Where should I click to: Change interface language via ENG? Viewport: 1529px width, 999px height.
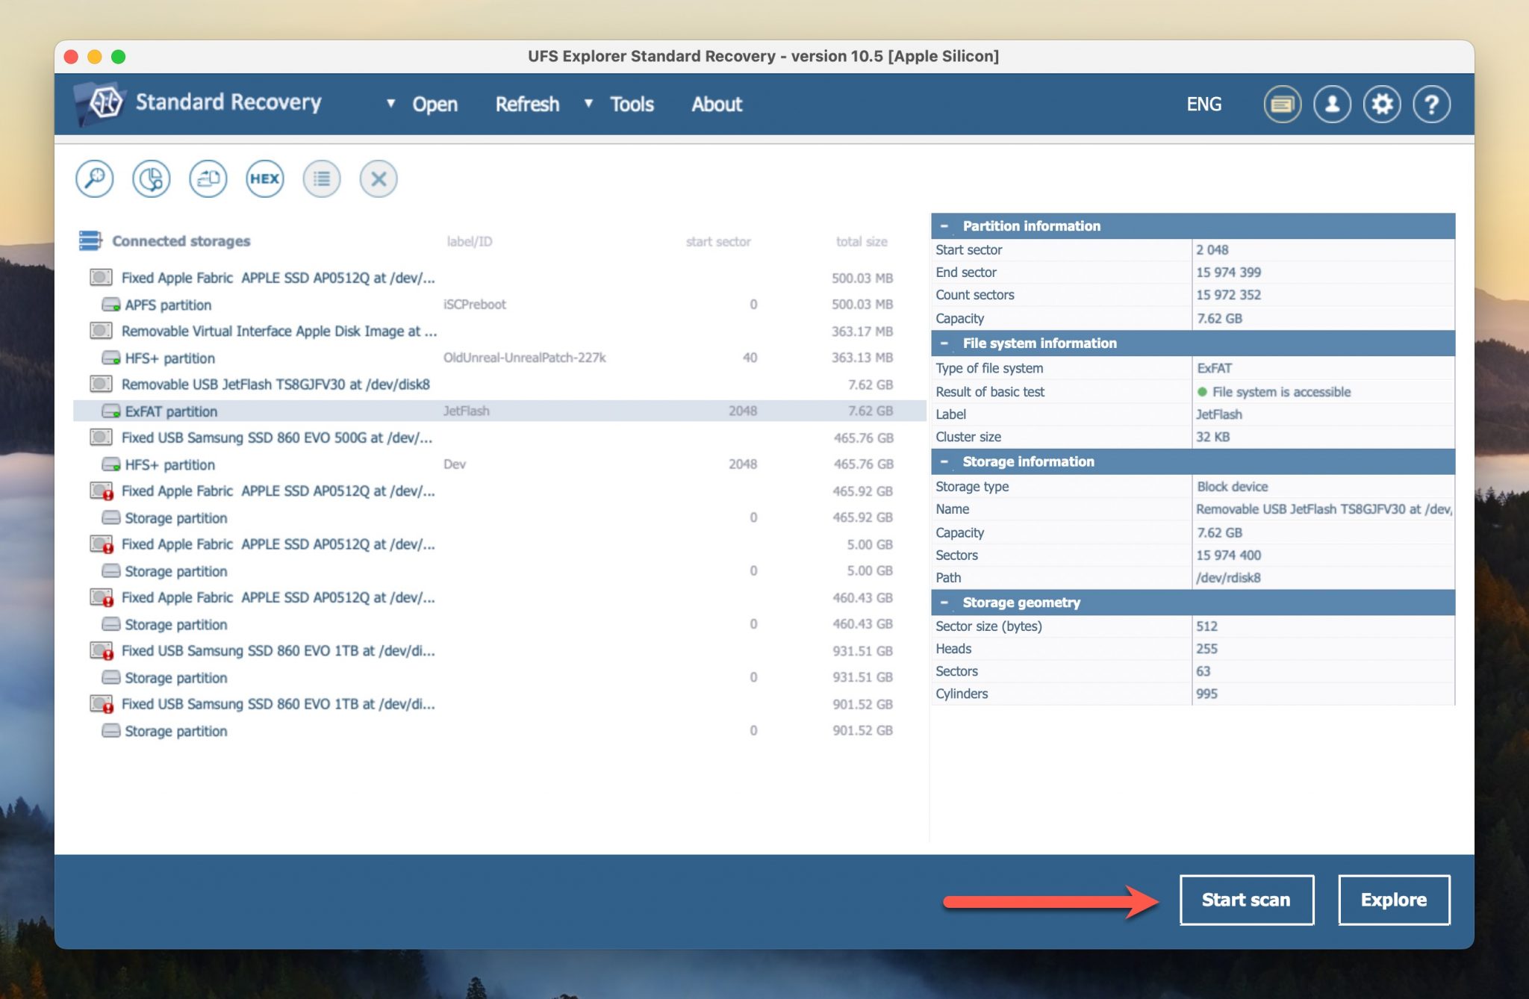pyautogui.click(x=1204, y=105)
